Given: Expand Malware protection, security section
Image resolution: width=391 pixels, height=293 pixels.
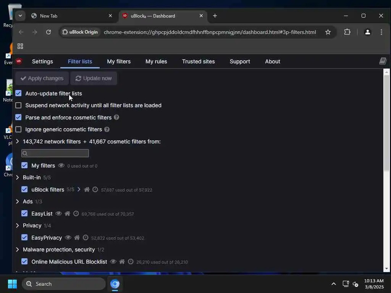Looking at the screenshot, I should tap(18, 250).
